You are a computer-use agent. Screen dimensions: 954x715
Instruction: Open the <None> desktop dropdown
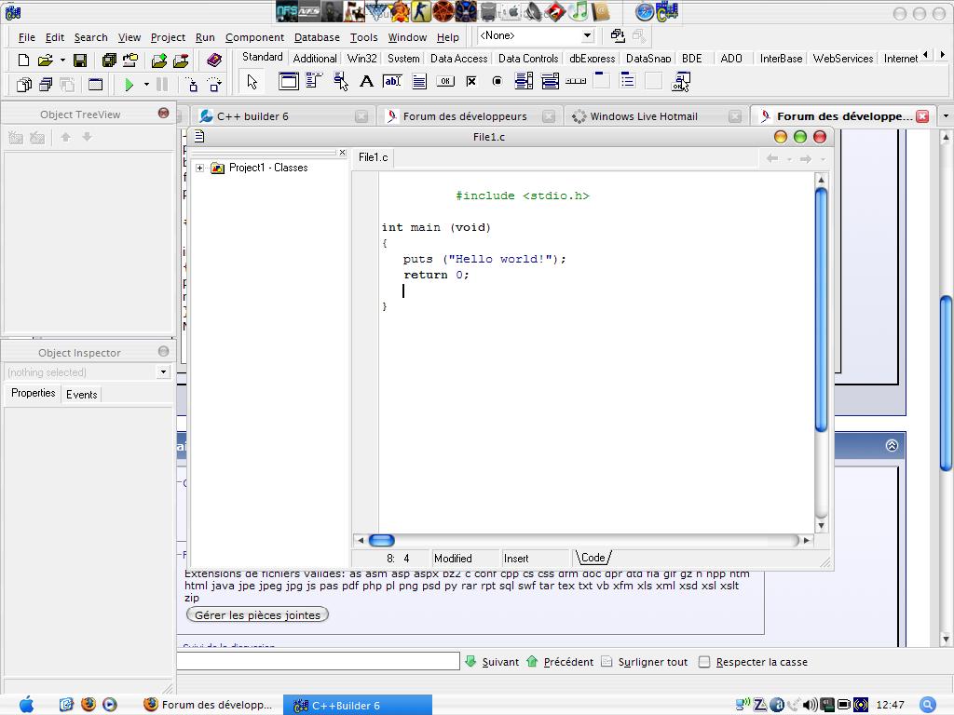(587, 36)
